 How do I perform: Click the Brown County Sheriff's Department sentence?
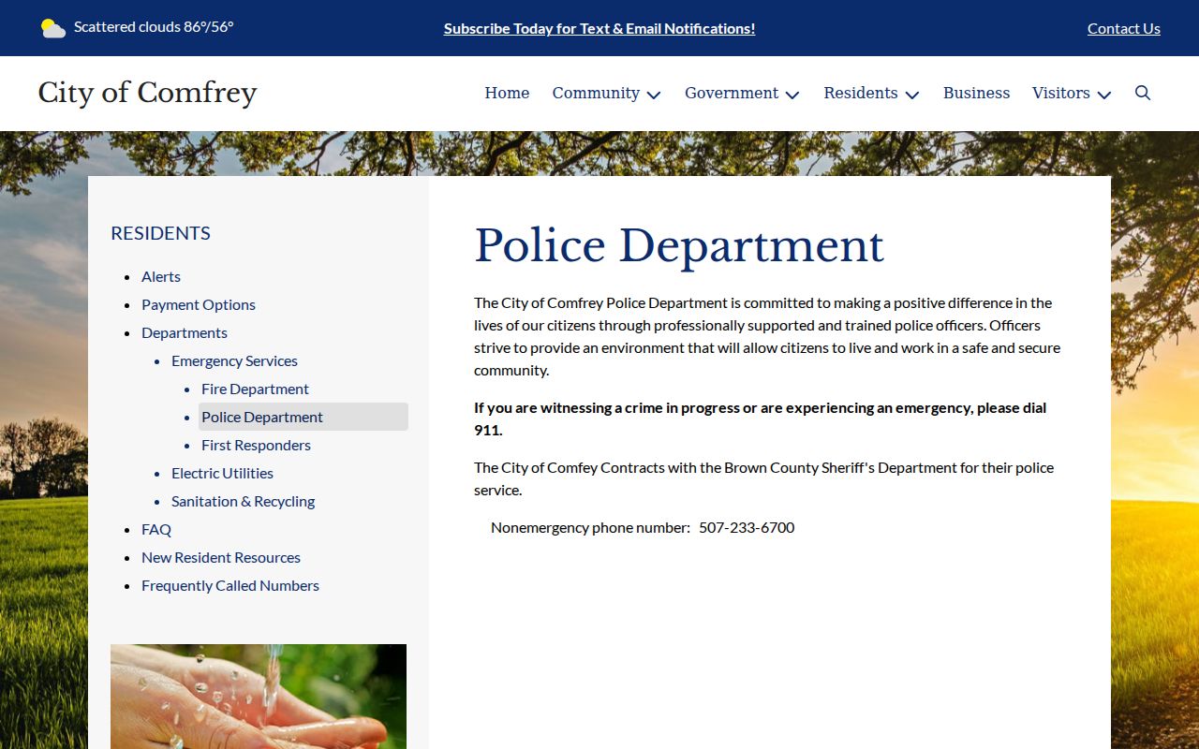coord(764,478)
